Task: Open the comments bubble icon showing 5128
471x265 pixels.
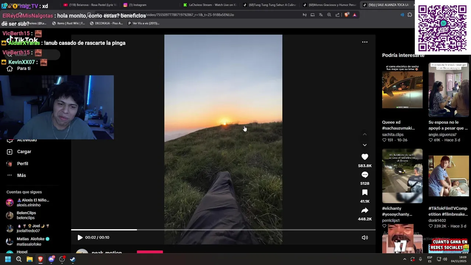Action: coord(365,175)
